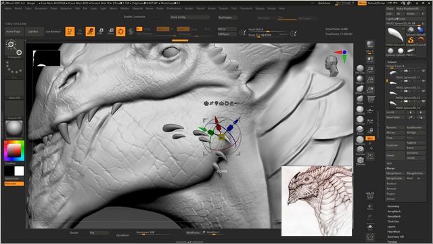Click the Transpose brush icon at left
Screen dimensions: 433x244
14,48
